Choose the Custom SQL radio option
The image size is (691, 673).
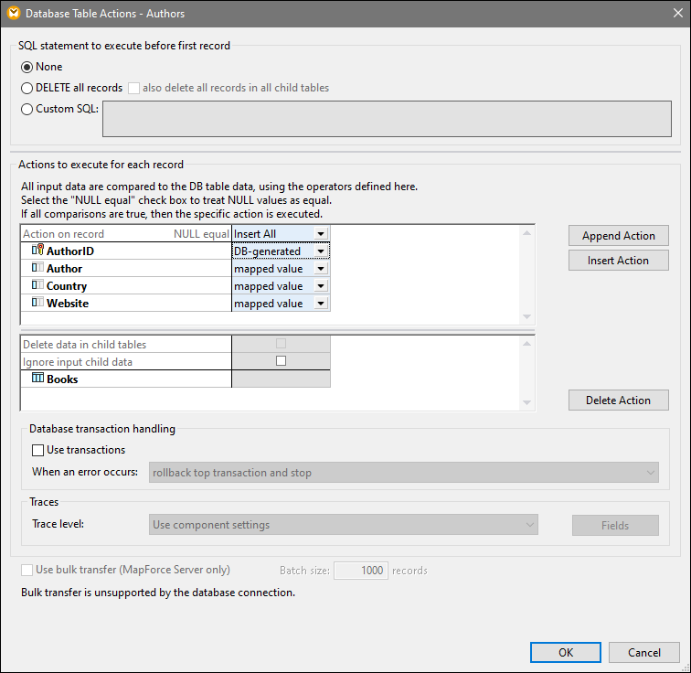click(27, 109)
